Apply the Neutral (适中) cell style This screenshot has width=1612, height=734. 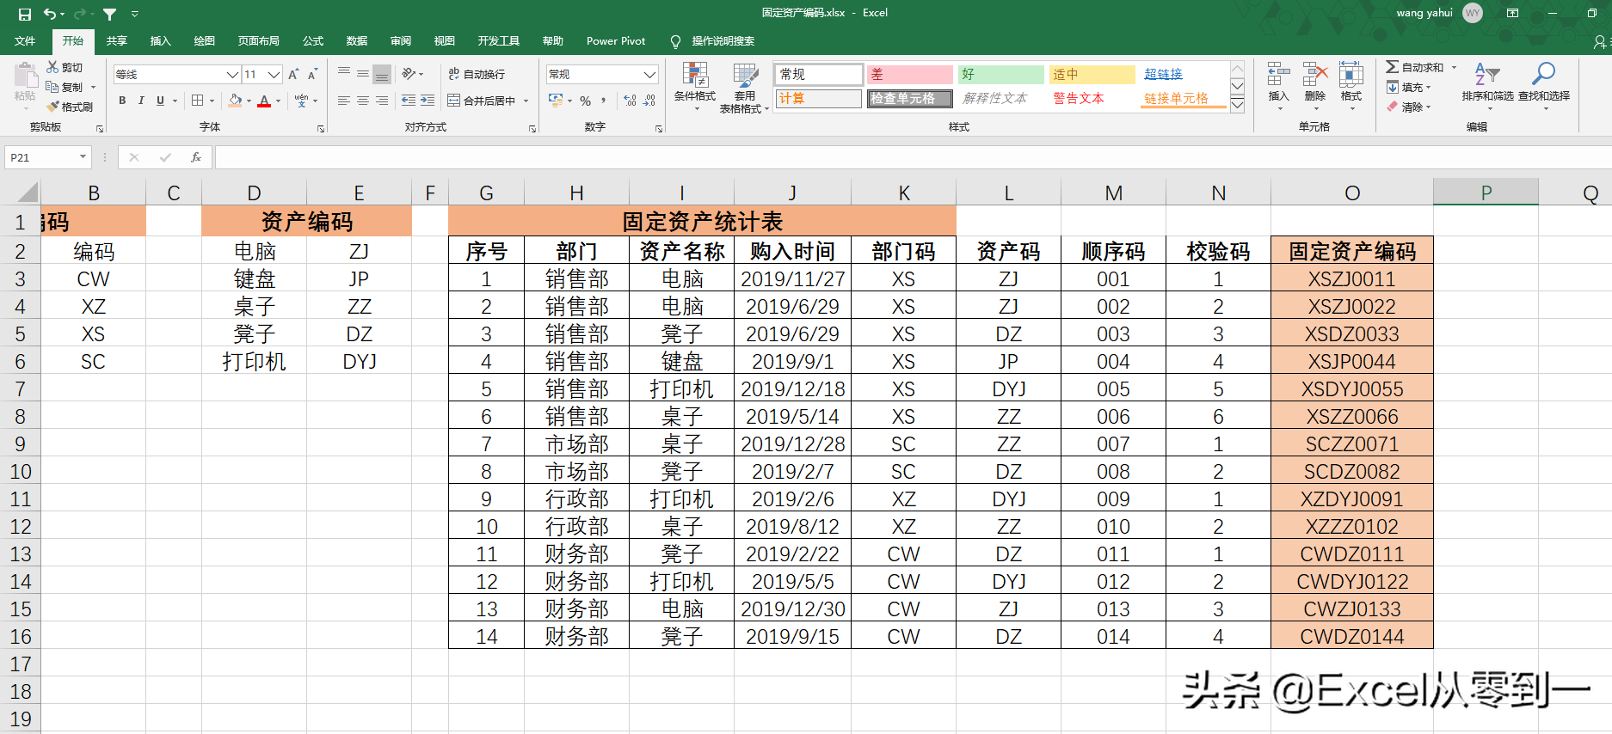point(1092,75)
